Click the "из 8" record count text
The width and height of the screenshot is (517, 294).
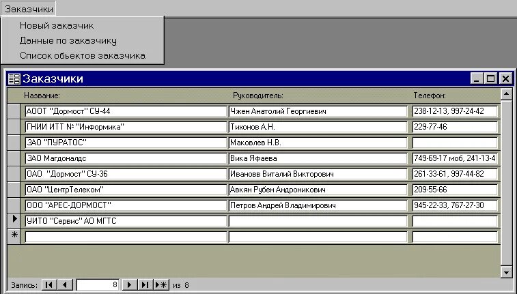click(x=181, y=285)
